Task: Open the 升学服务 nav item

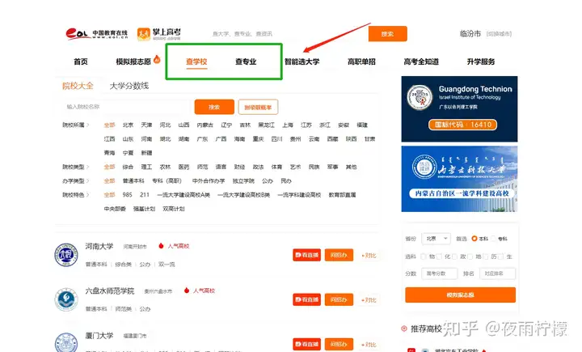Action: [481, 61]
